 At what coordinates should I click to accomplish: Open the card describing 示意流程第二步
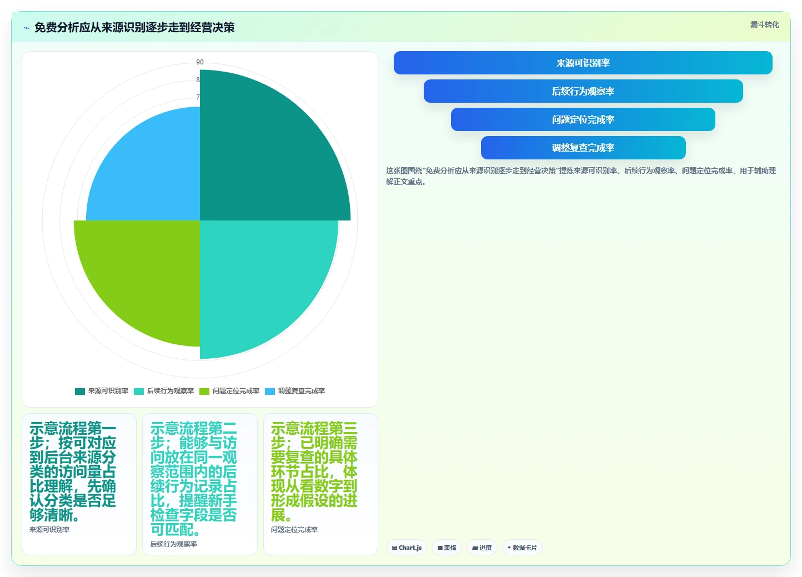click(200, 484)
